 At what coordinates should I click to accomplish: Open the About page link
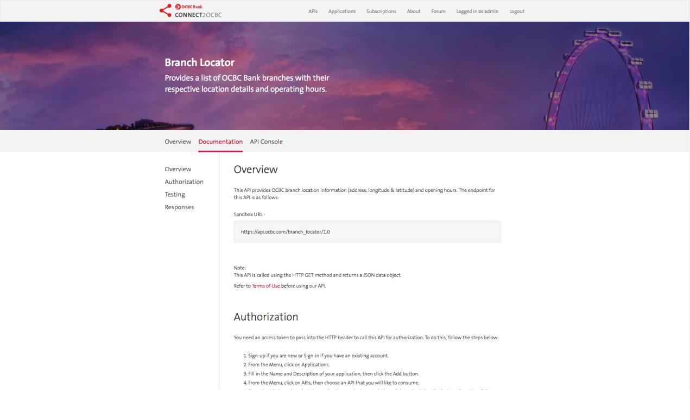coord(414,11)
